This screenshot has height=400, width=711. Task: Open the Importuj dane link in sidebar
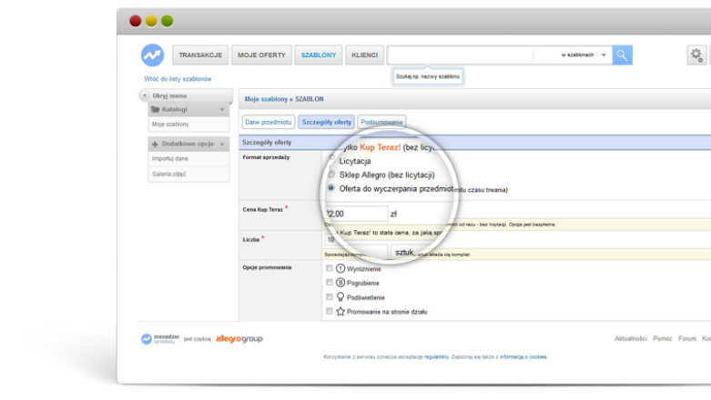tap(170, 158)
